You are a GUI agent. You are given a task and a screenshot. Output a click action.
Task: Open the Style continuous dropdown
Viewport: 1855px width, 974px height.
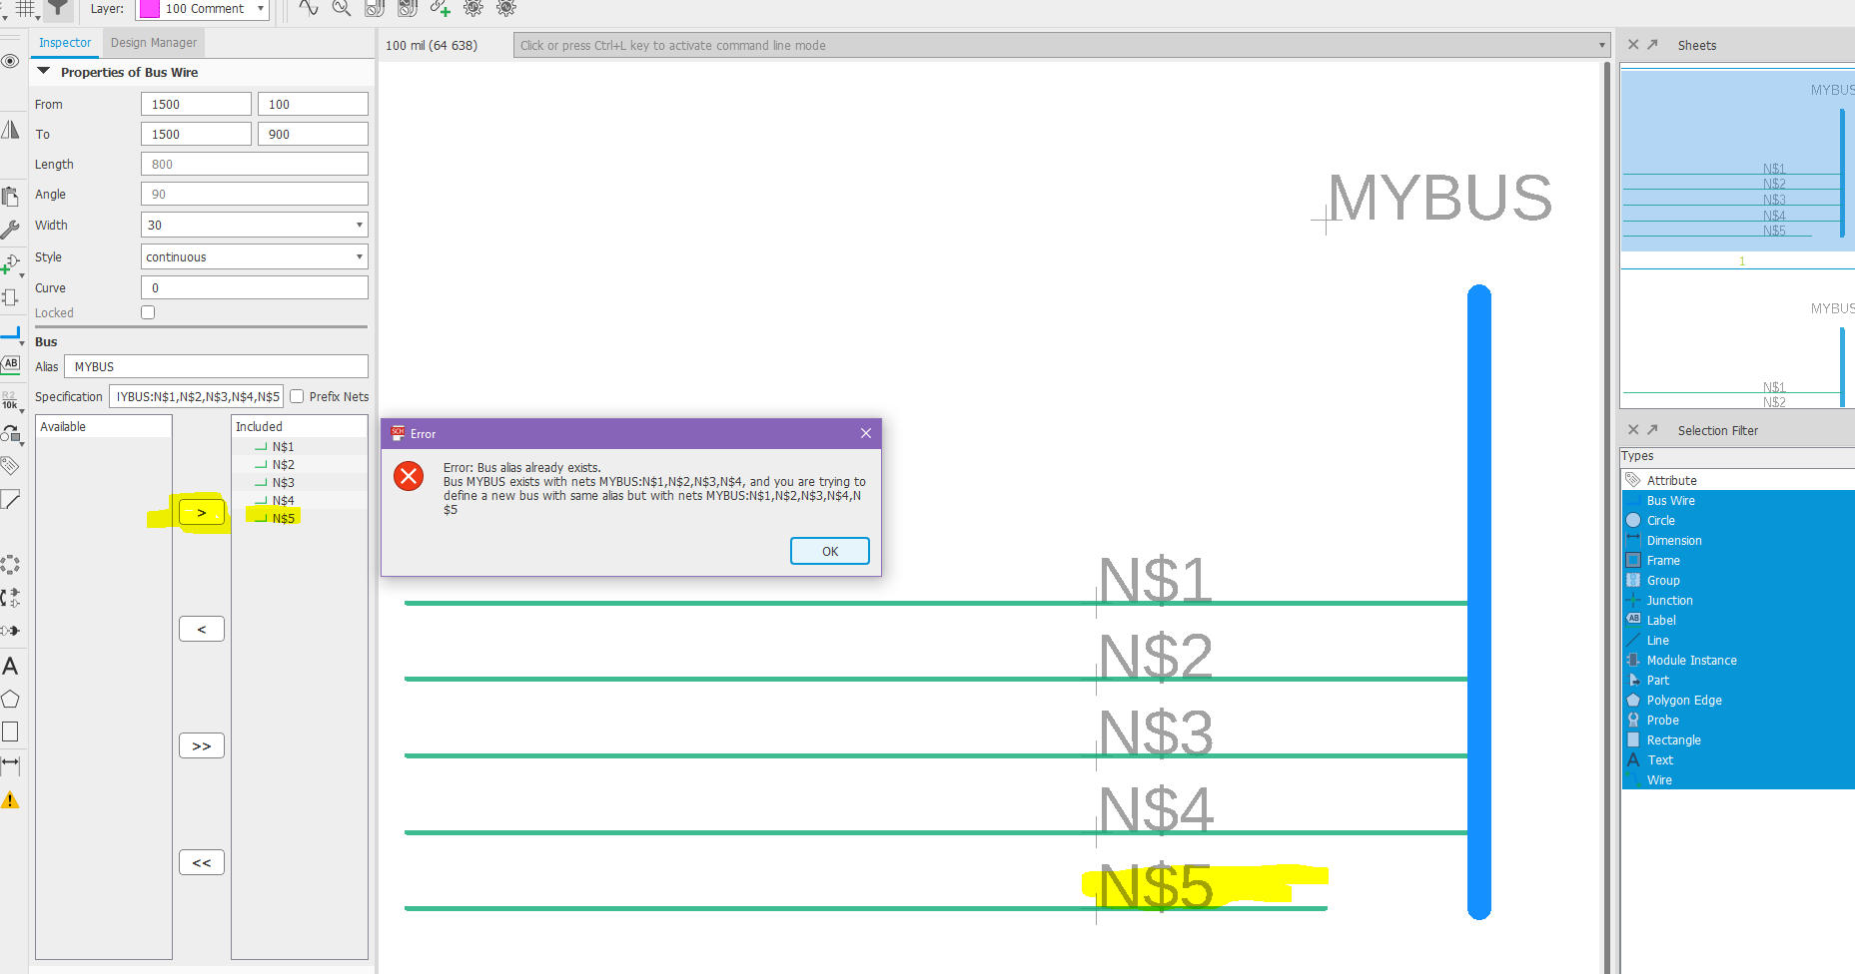(255, 256)
